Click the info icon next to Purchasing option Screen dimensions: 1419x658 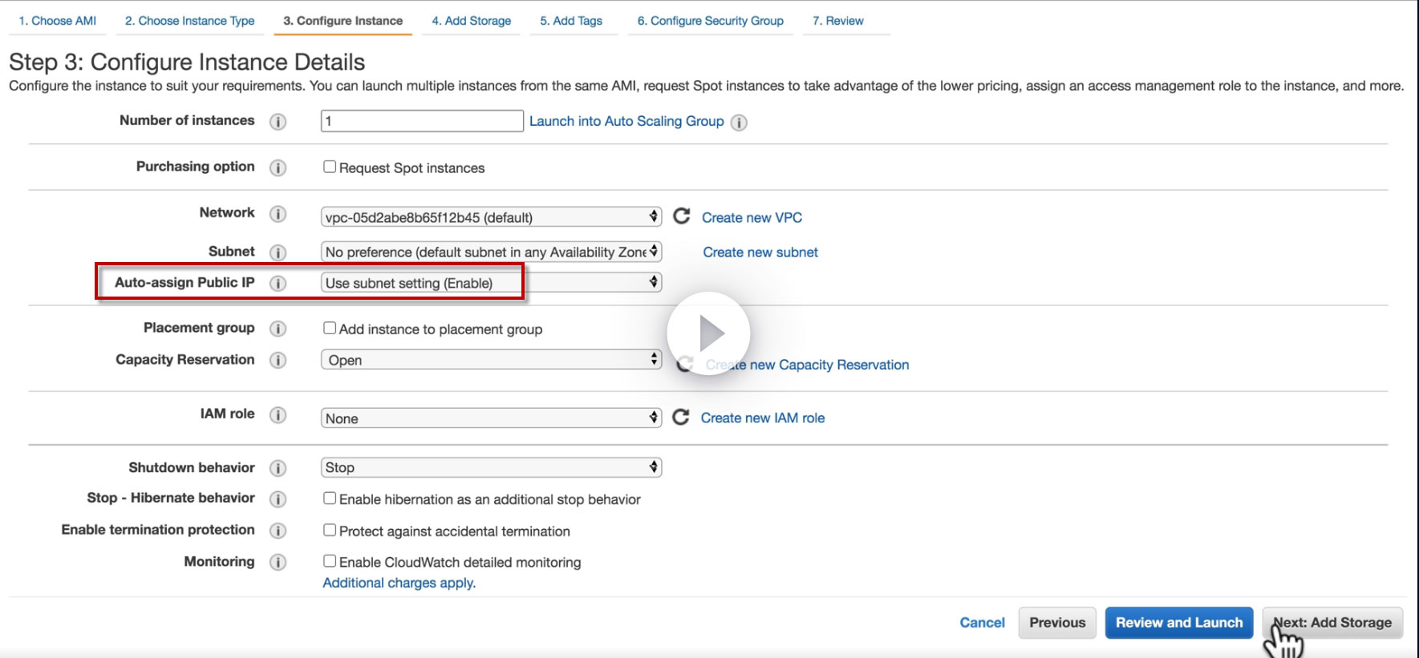click(x=278, y=168)
